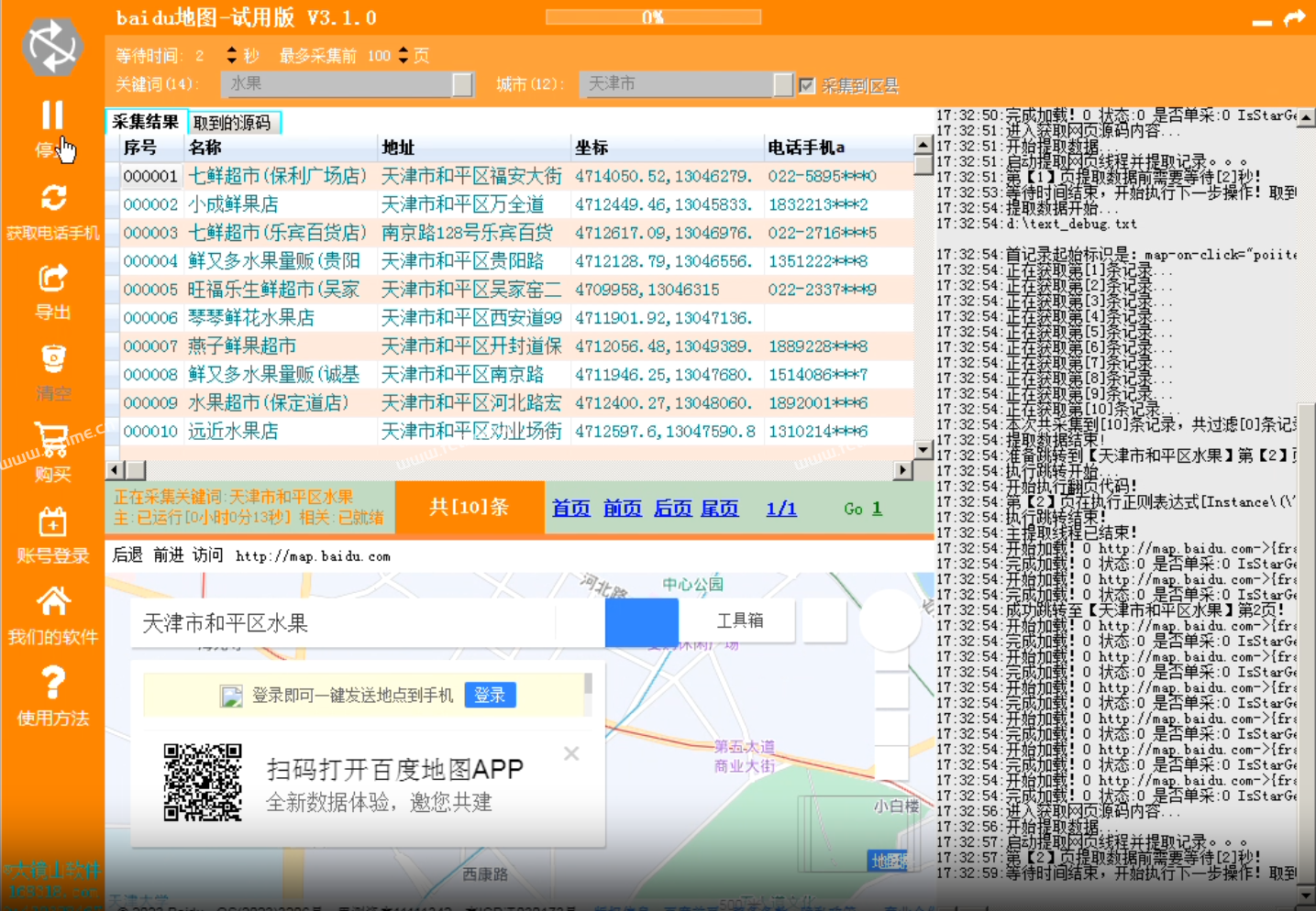Go to 后页 next page link

click(672, 508)
